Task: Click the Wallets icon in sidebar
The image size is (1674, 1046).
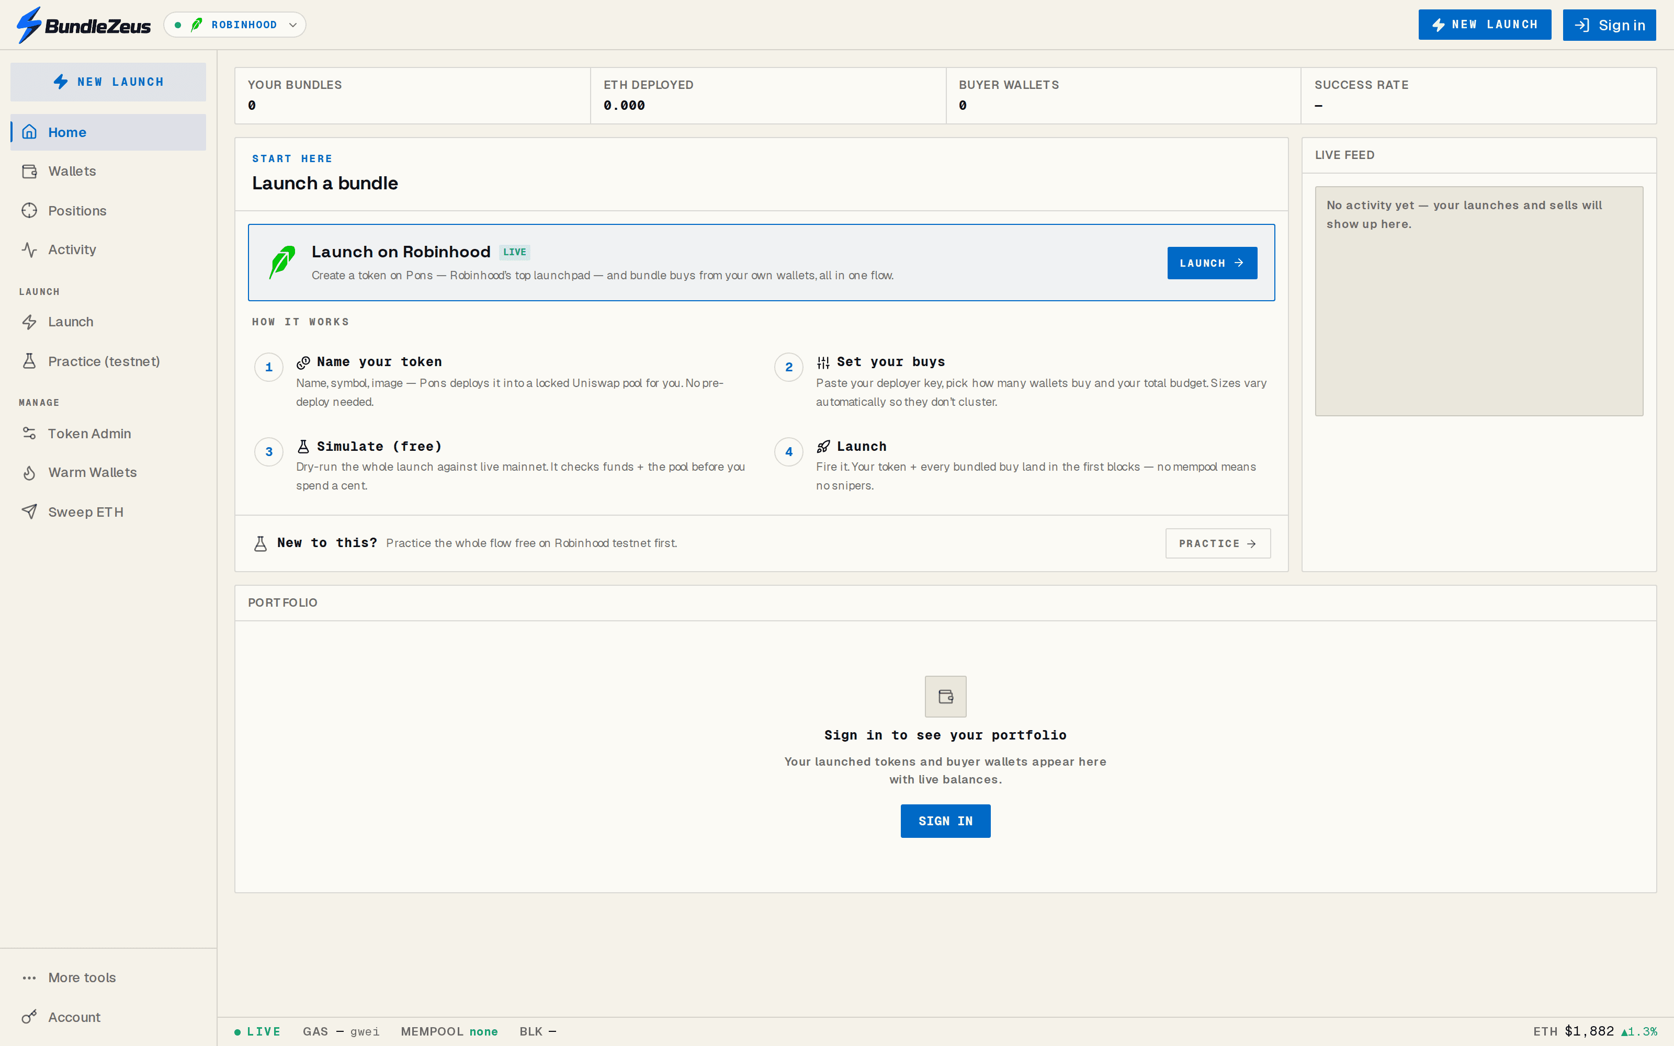Action: click(29, 171)
